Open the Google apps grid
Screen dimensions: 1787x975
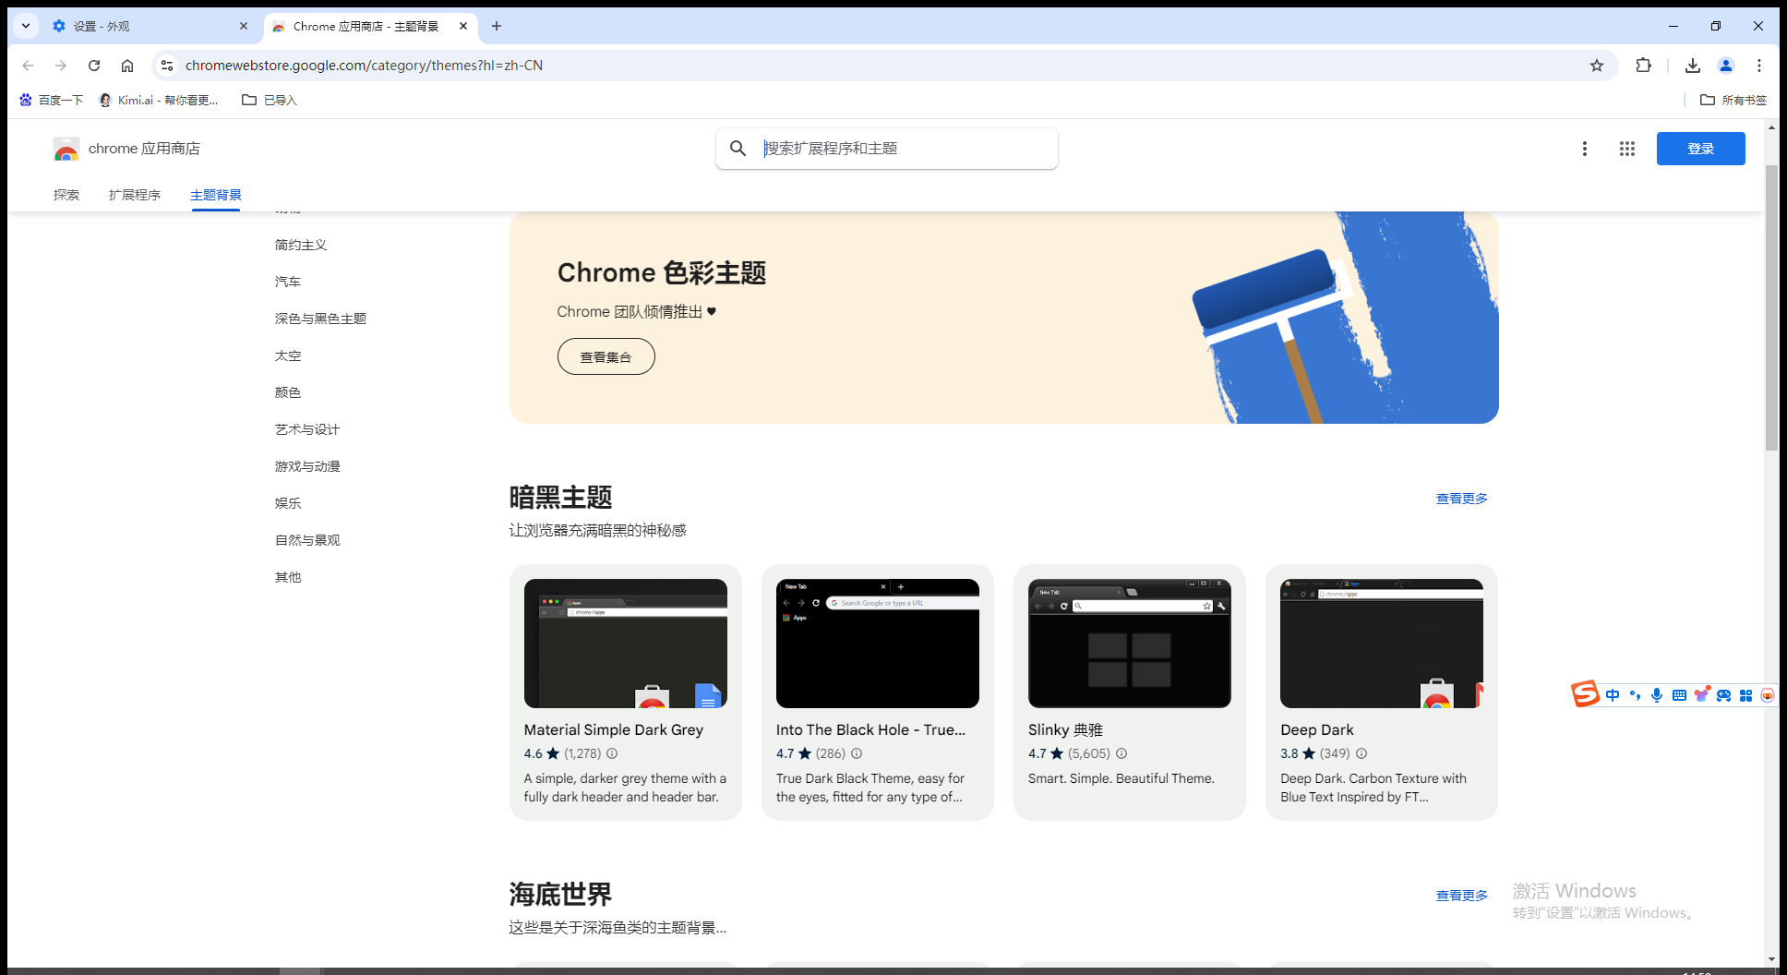[1627, 149]
